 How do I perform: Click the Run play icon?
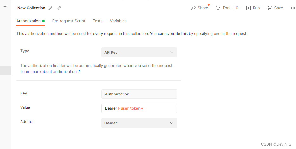click(x=249, y=8)
